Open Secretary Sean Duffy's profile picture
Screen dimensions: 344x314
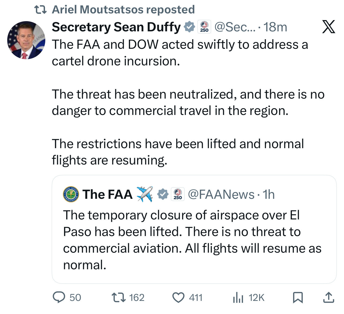tap(26, 40)
